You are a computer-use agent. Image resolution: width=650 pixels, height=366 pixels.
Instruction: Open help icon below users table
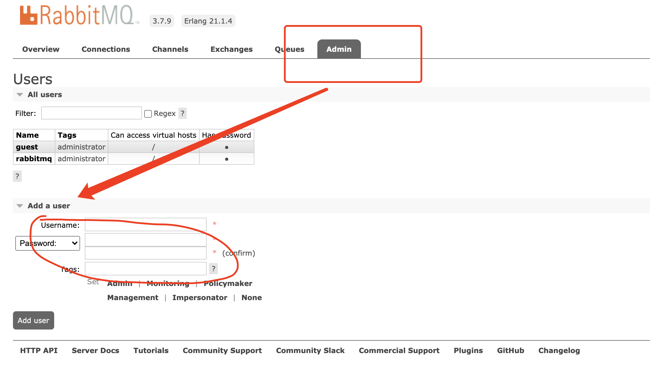click(x=17, y=176)
